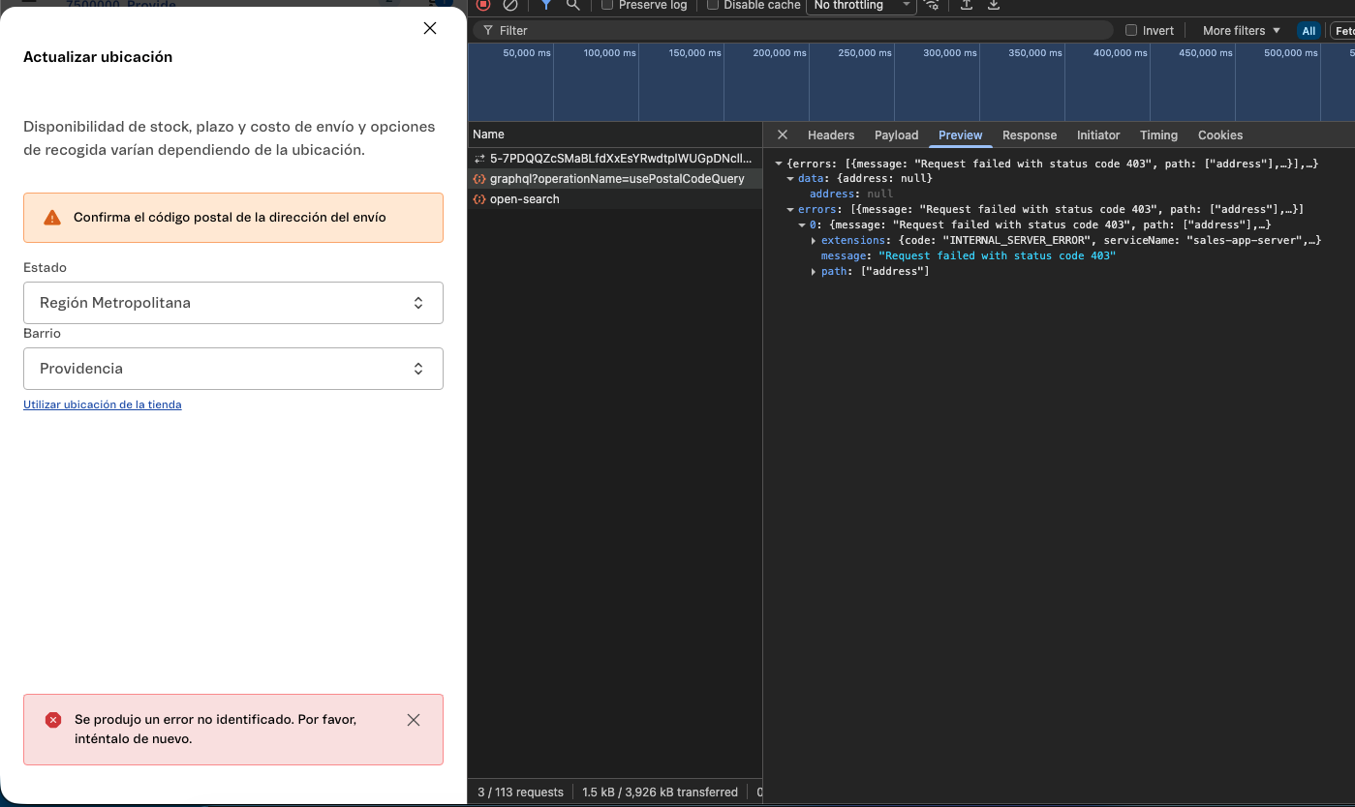Image resolution: width=1355 pixels, height=807 pixels.
Task: Expand the extensions object in preview
Action: point(814,240)
